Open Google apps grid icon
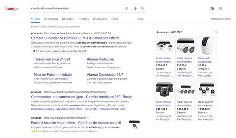The image size is (236, 138). pyautogui.click(x=220, y=8)
